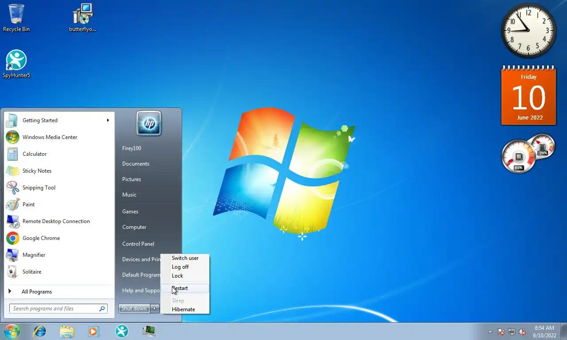This screenshot has width=567, height=340.
Task: Open Windows Media Player on taskbar
Action: point(94,331)
